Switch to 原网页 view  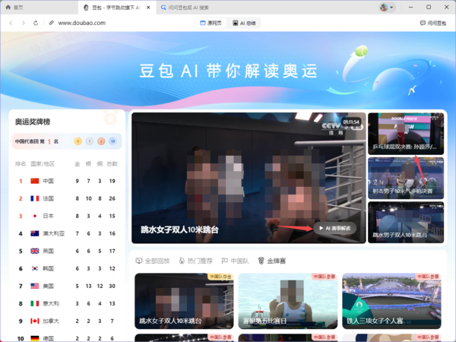pos(211,23)
